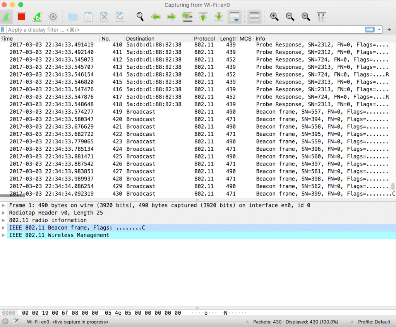Image resolution: width=396 pixels, height=327 pixels.
Task: Open expert information in status bar
Action: pos(5,322)
